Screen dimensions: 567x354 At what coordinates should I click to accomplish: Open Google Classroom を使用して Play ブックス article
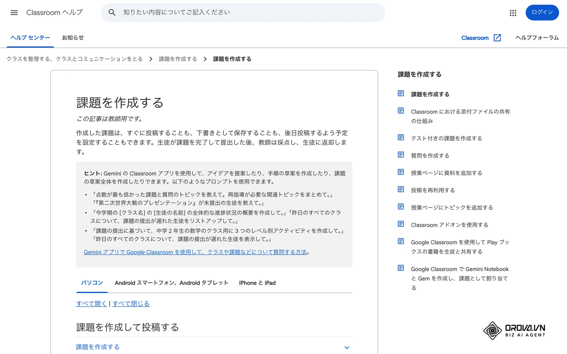pyautogui.click(x=460, y=247)
